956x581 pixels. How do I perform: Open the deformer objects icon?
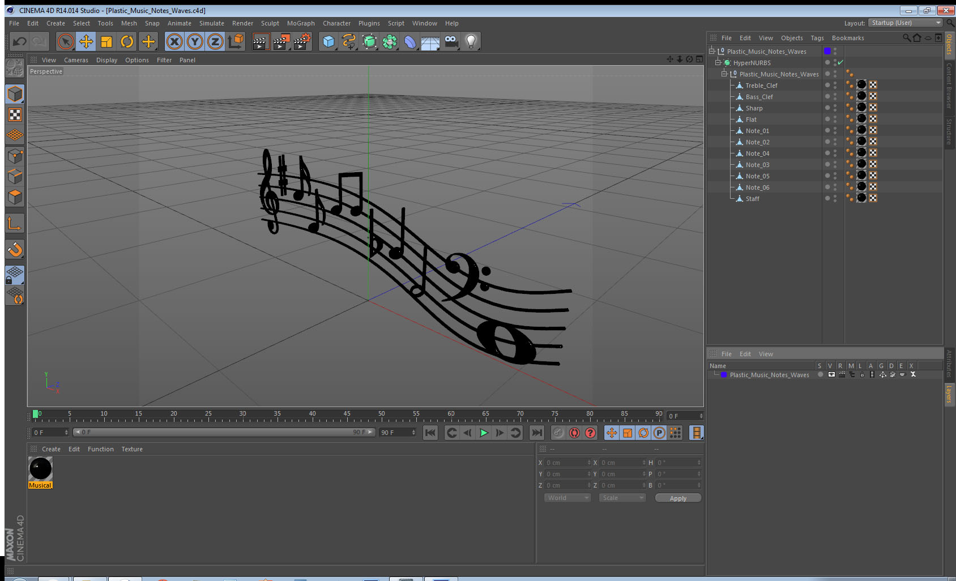410,41
